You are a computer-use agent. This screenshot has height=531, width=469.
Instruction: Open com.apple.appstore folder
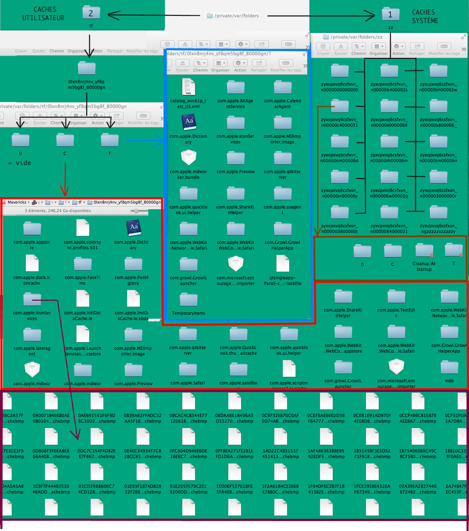tap(32, 228)
